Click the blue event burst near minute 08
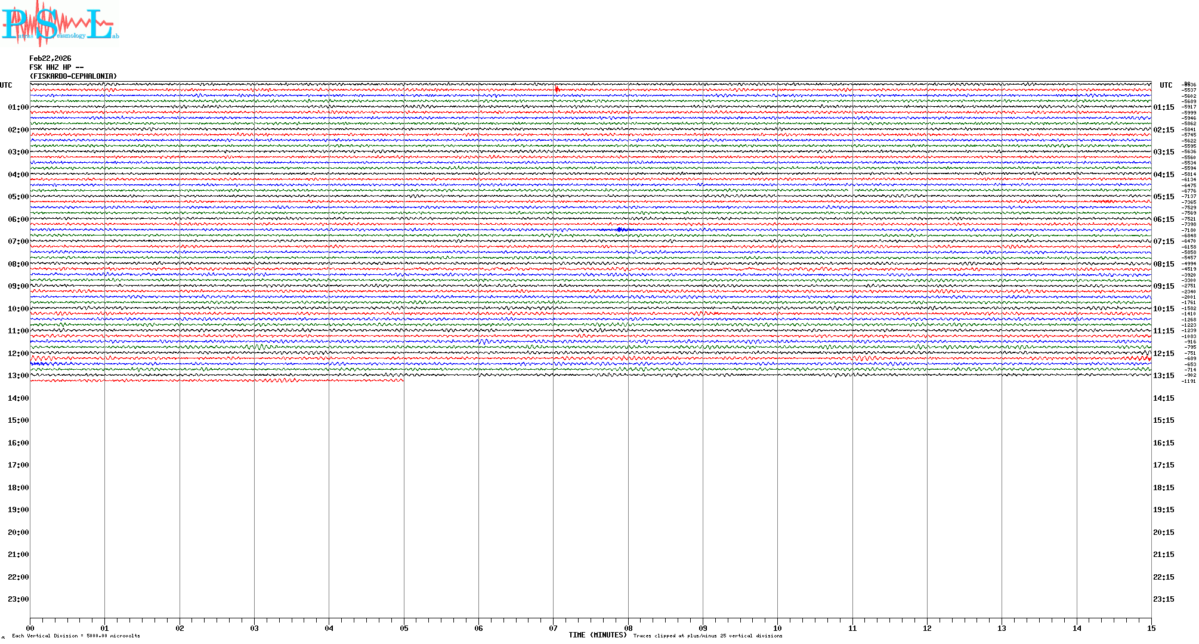1199x644 pixels. click(x=620, y=229)
